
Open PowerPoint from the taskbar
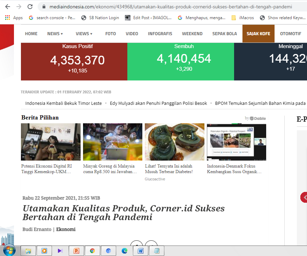point(76,250)
